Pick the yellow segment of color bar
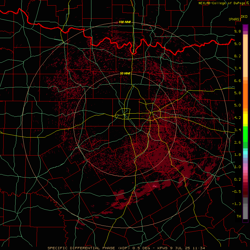 245,119
